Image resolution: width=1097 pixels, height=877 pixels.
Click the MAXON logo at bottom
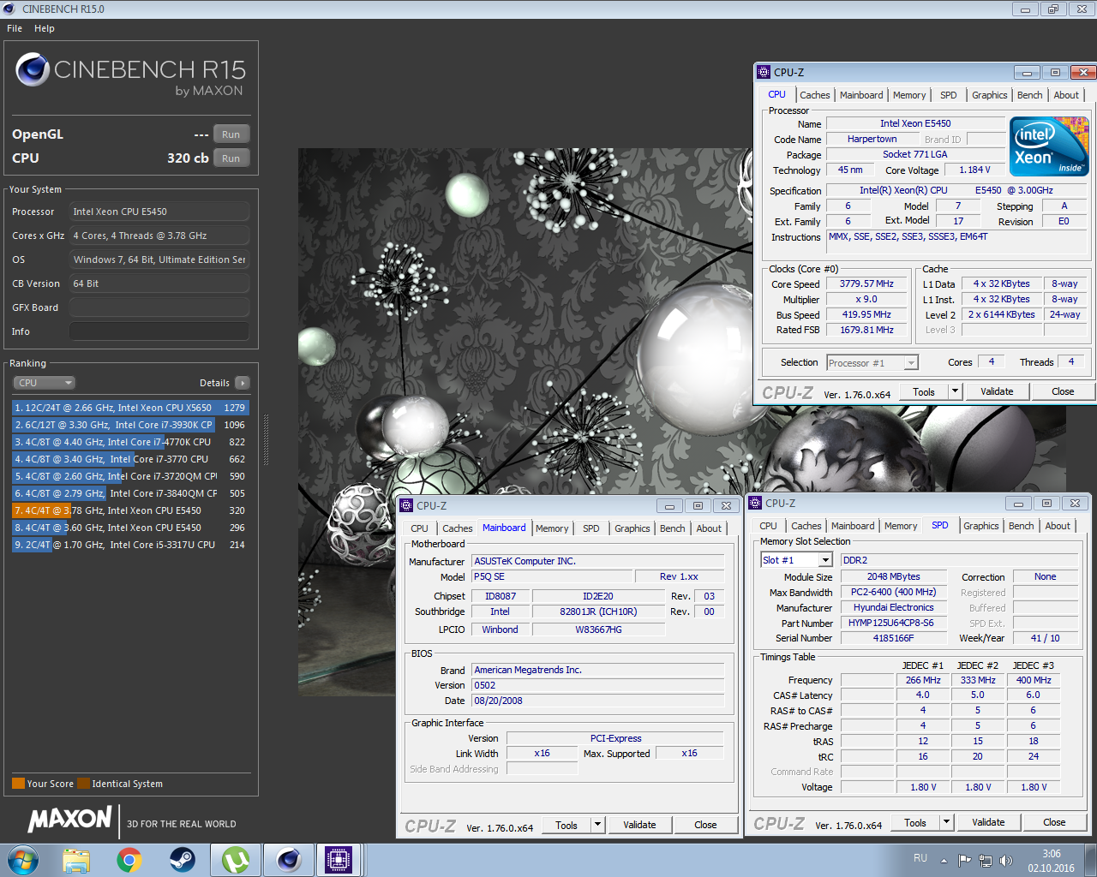pos(70,820)
